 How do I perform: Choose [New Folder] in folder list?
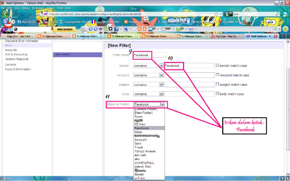click(149, 113)
